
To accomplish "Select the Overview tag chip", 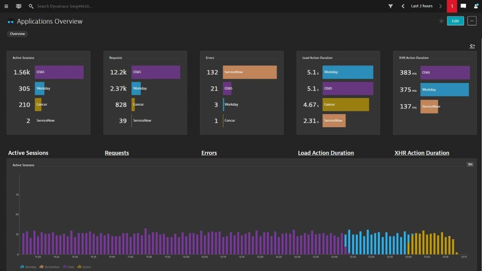I will pyautogui.click(x=17, y=34).
